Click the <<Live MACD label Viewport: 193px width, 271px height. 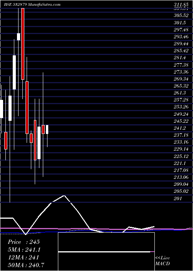point(163,261)
